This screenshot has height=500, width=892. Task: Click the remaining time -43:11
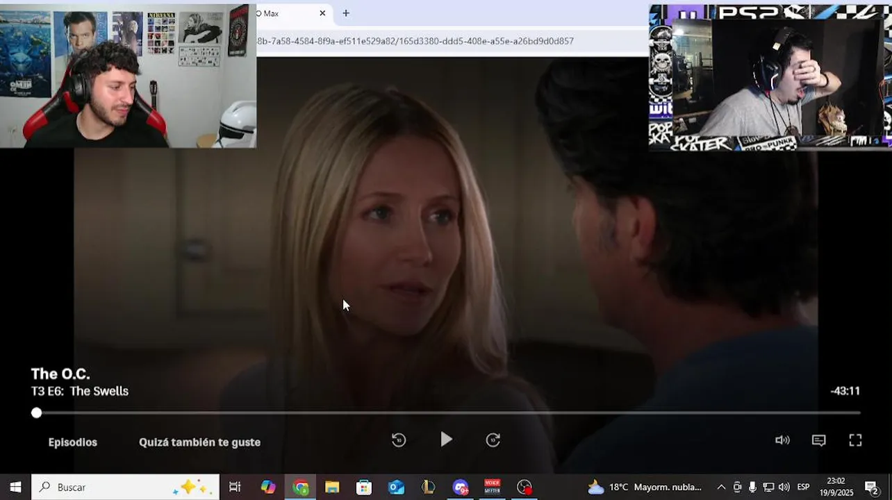(x=845, y=391)
